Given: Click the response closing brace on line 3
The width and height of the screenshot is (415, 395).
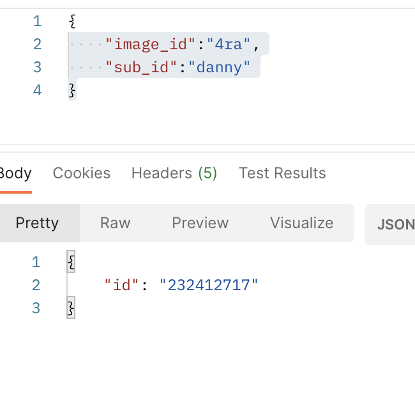Looking at the screenshot, I should coord(71,308).
